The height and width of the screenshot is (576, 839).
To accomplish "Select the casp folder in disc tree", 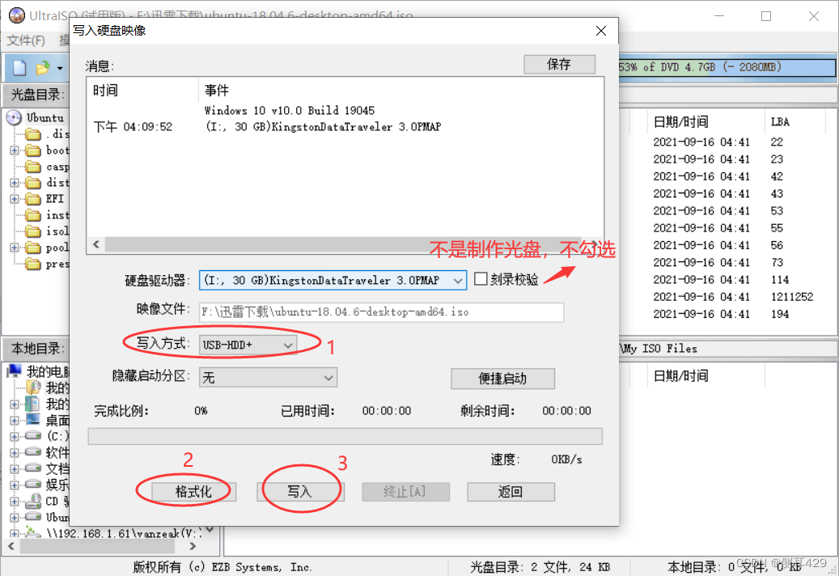I will click(x=33, y=167).
